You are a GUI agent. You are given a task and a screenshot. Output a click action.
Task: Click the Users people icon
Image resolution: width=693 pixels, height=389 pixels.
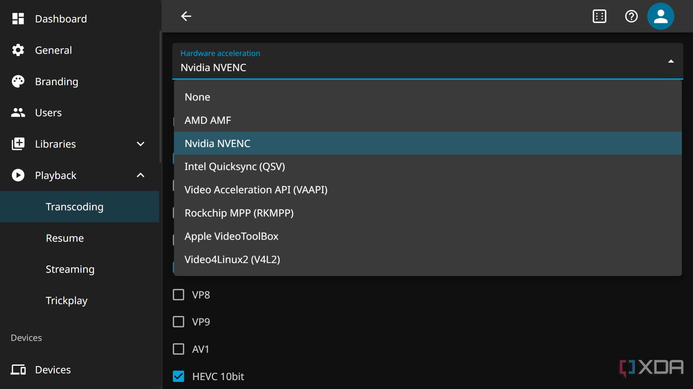point(18,112)
